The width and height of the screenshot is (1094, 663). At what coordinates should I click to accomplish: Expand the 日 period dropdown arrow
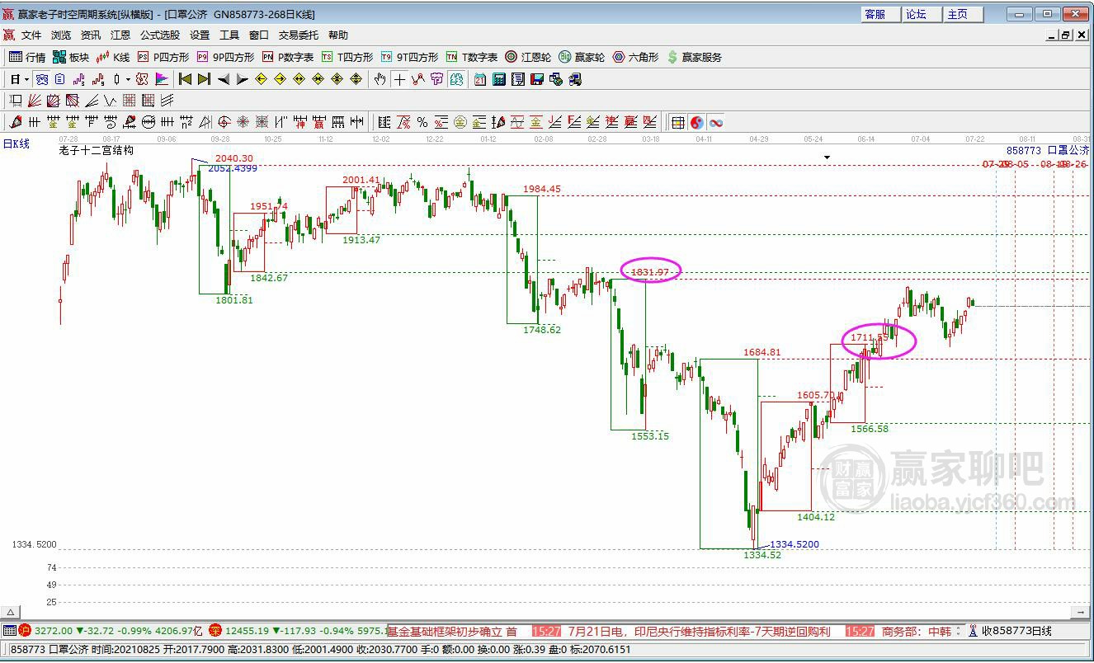pyautogui.click(x=26, y=80)
